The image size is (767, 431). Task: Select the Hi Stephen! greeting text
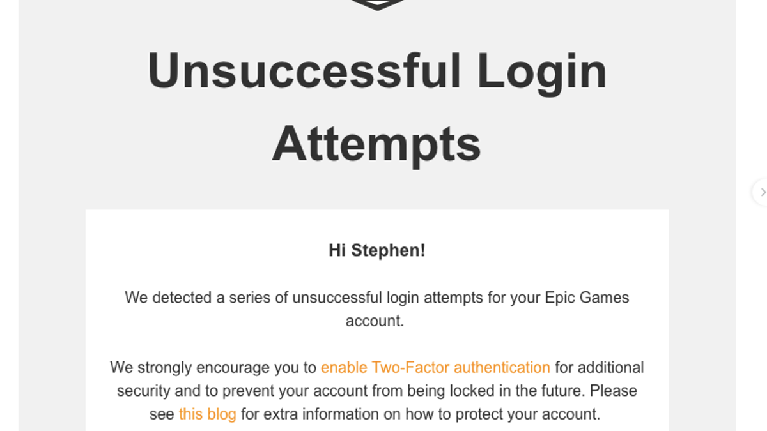point(377,250)
